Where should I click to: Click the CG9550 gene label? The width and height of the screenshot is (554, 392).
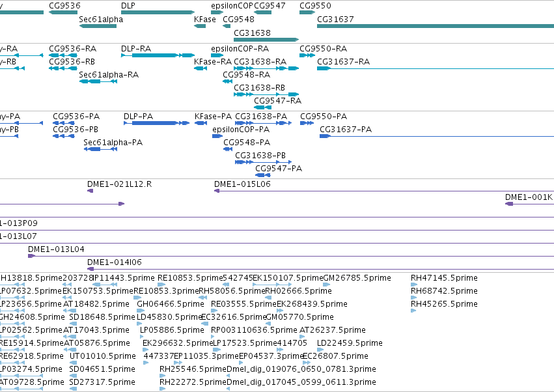tap(316, 6)
